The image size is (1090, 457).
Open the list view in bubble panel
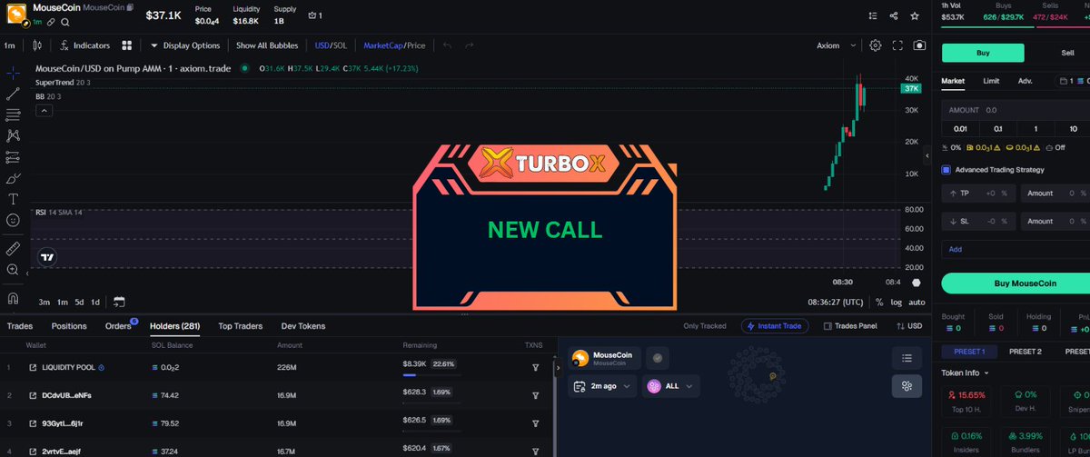(x=907, y=358)
